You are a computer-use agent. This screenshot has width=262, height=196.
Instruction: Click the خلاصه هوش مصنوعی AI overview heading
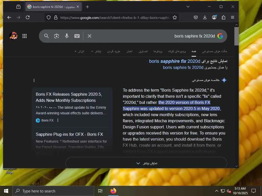(206, 80)
